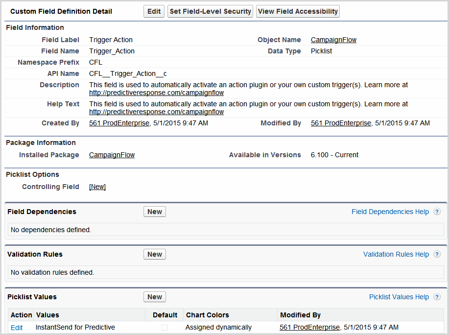Click View Field Accessibility button

[298, 11]
